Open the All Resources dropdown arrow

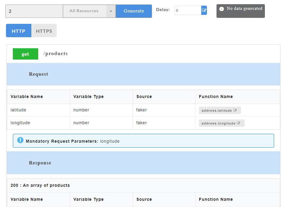click(x=111, y=11)
